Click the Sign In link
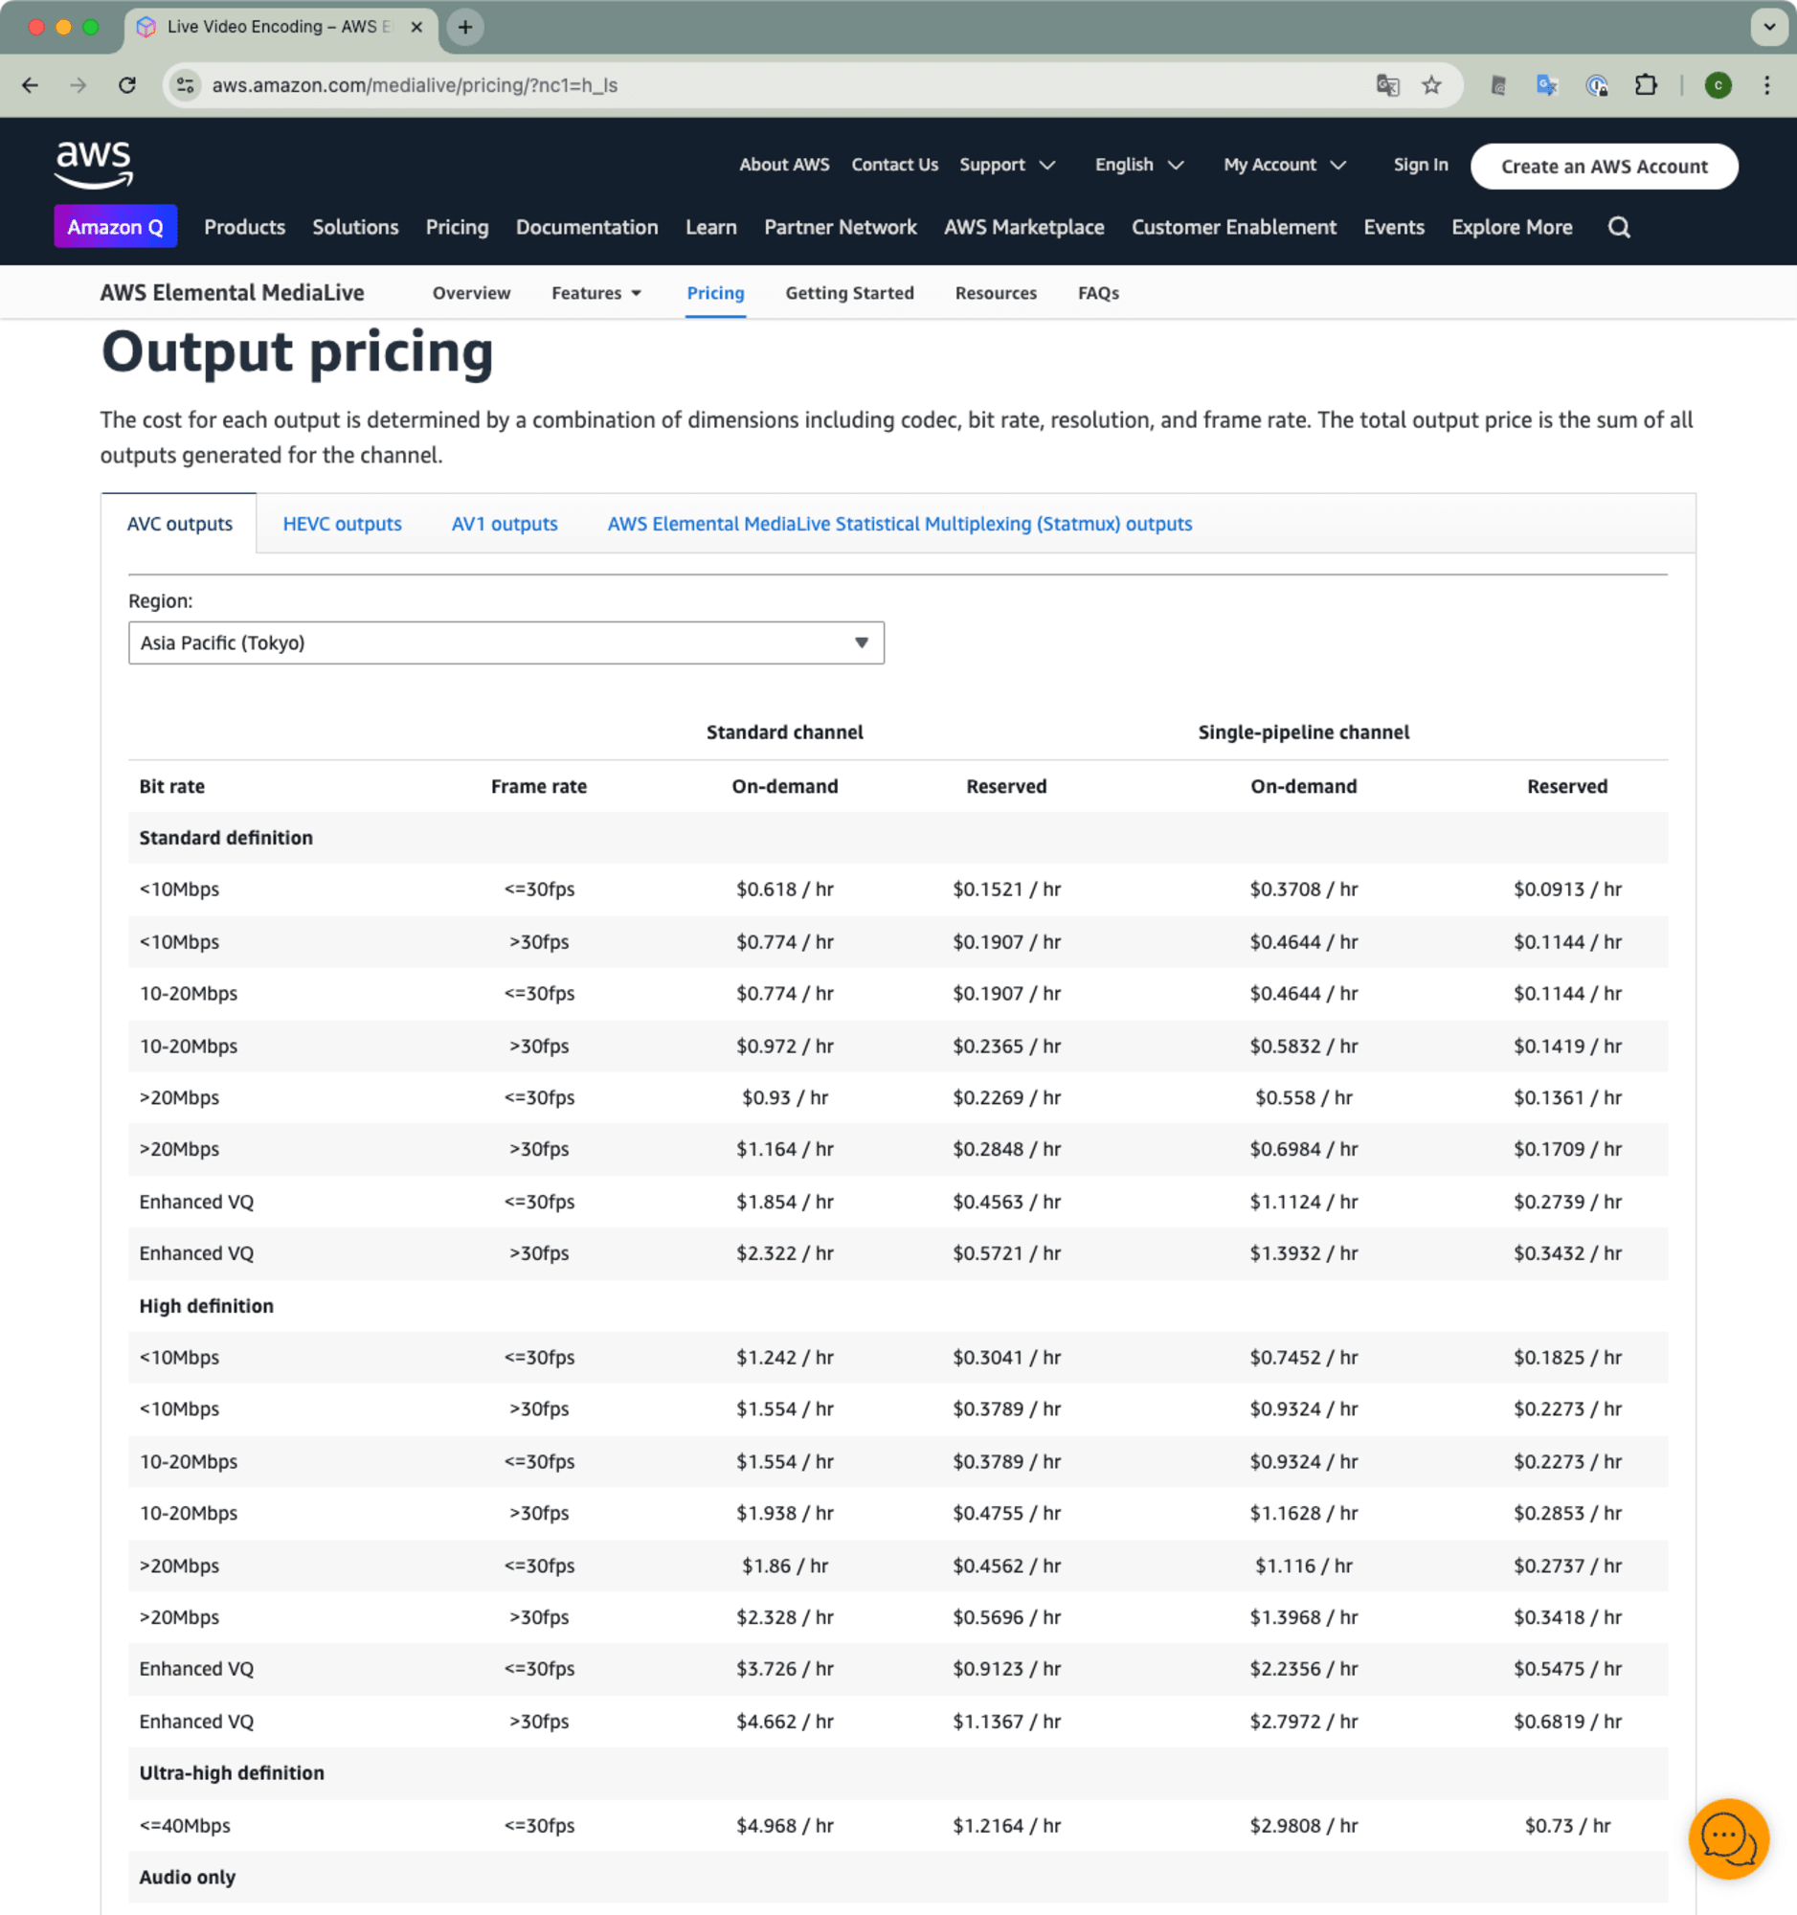The image size is (1797, 1915). pos(1420,165)
